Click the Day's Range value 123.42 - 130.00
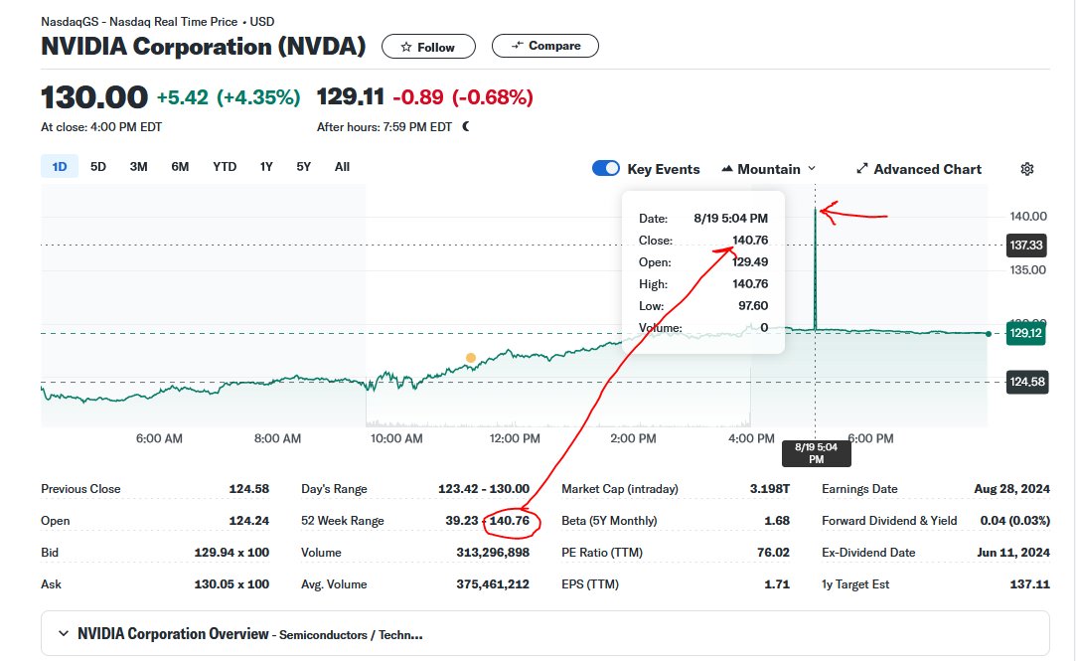The width and height of the screenshot is (1076, 661). [484, 489]
